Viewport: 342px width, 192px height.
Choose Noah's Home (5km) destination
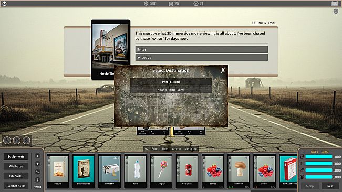point(171,90)
